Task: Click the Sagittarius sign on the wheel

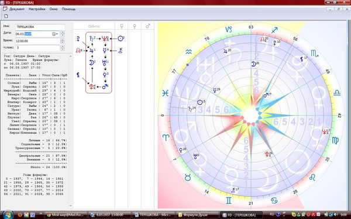Action: pos(274,30)
